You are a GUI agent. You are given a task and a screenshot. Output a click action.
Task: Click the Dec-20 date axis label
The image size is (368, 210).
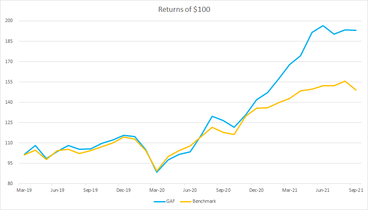(256, 190)
